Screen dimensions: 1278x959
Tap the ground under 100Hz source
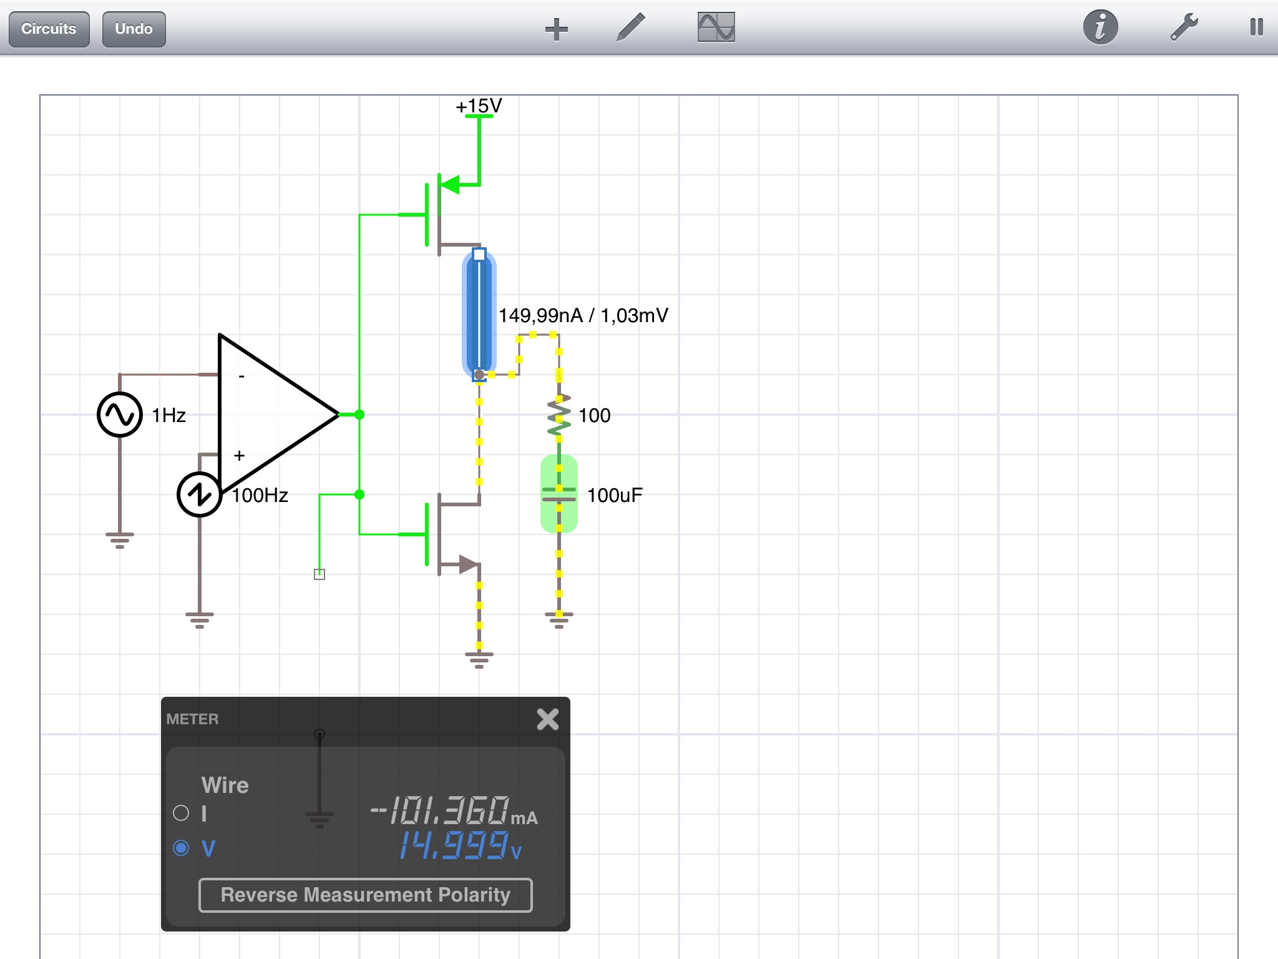click(200, 620)
